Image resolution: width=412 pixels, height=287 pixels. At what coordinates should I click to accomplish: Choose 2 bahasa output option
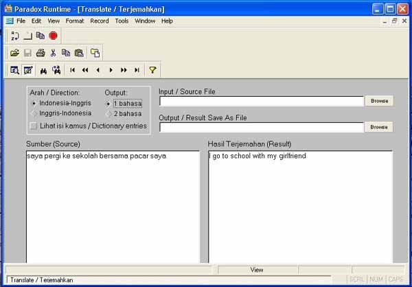point(124,114)
